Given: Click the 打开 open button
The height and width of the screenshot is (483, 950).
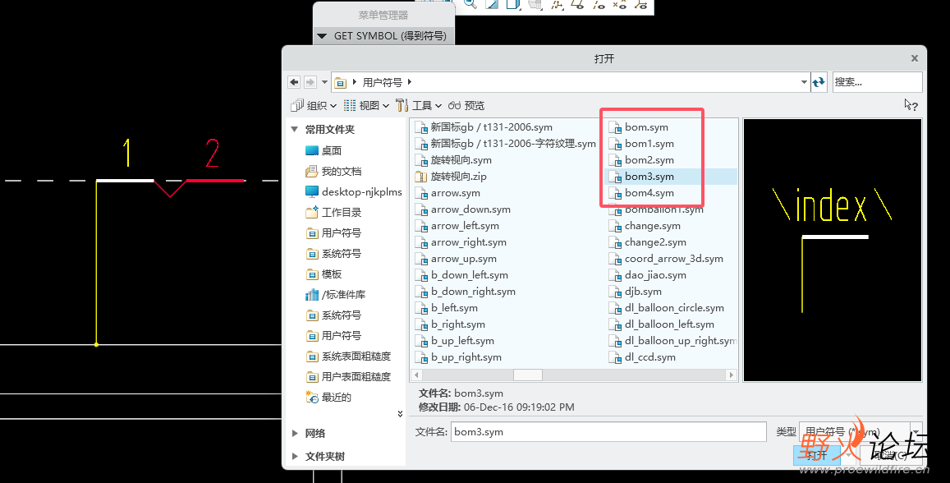Looking at the screenshot, I should coord(817,455).
